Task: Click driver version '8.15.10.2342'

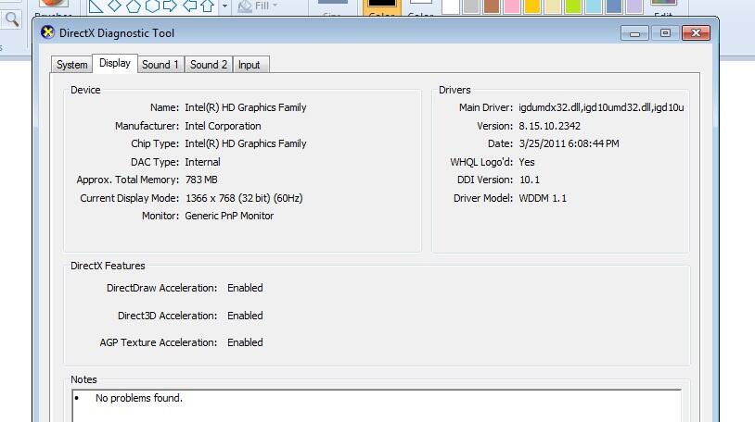Action: pos(549,126)
